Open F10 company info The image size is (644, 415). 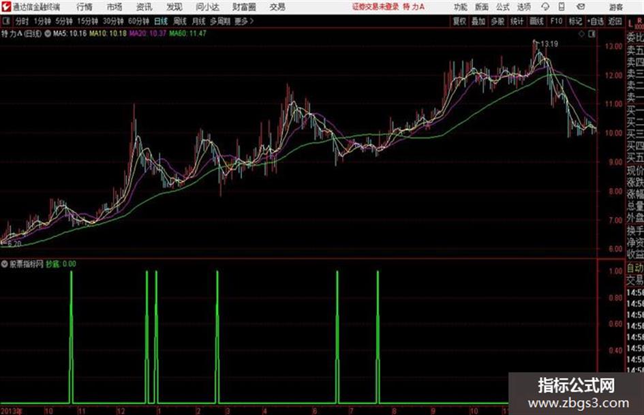[x=556, y=21]
